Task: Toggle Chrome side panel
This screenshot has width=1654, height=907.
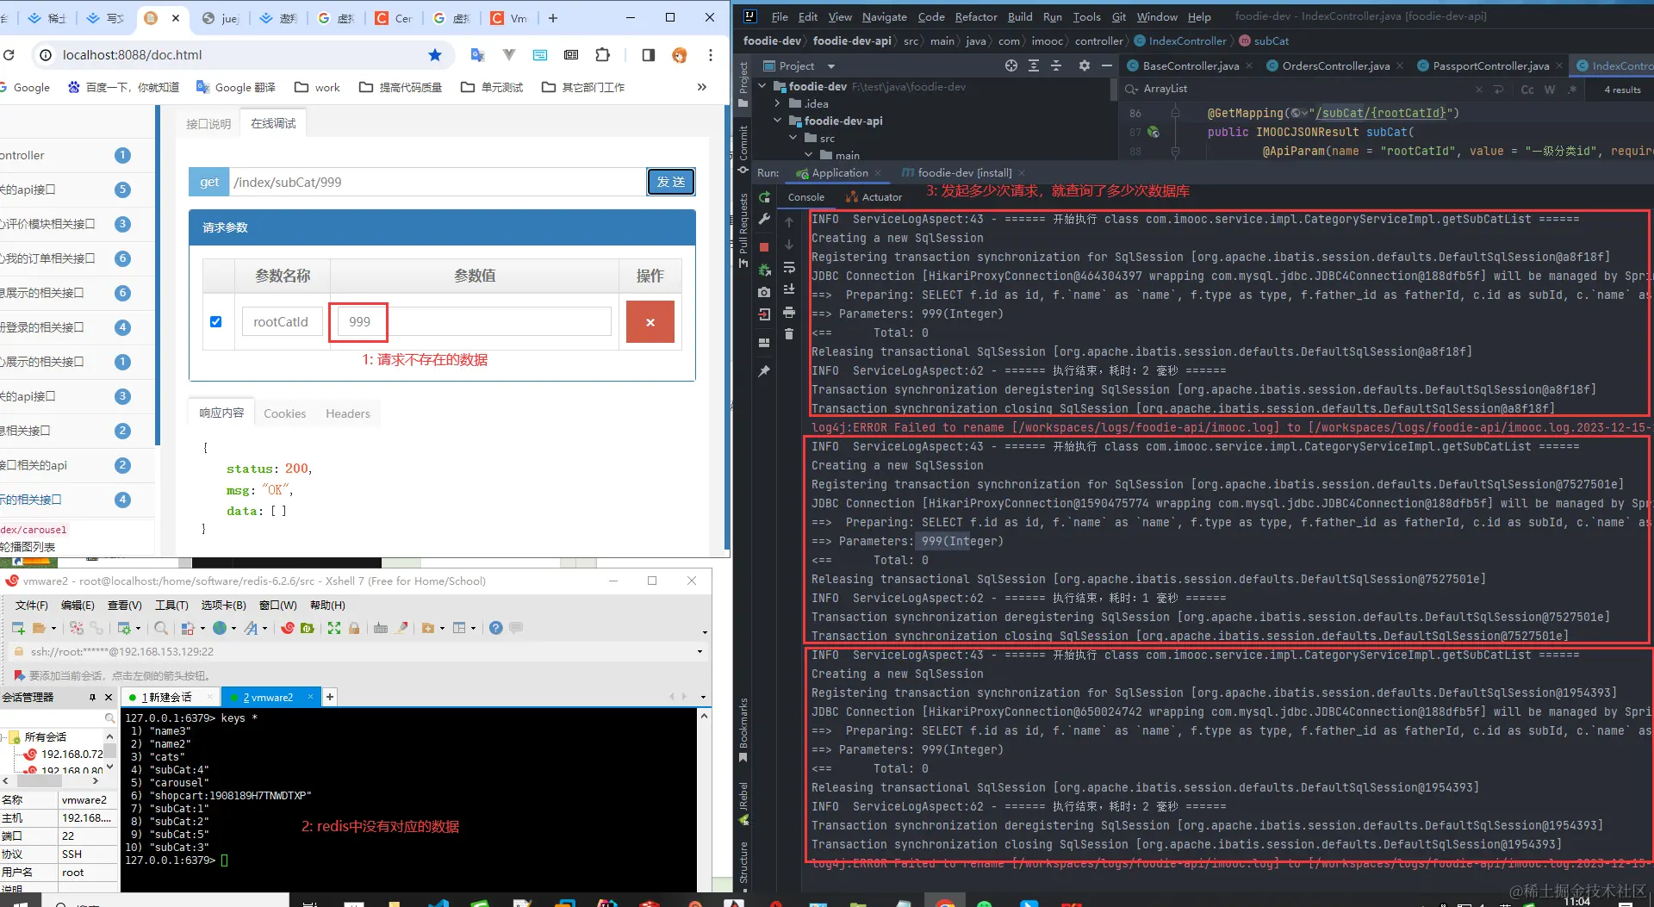Action: tap(649, 55)
